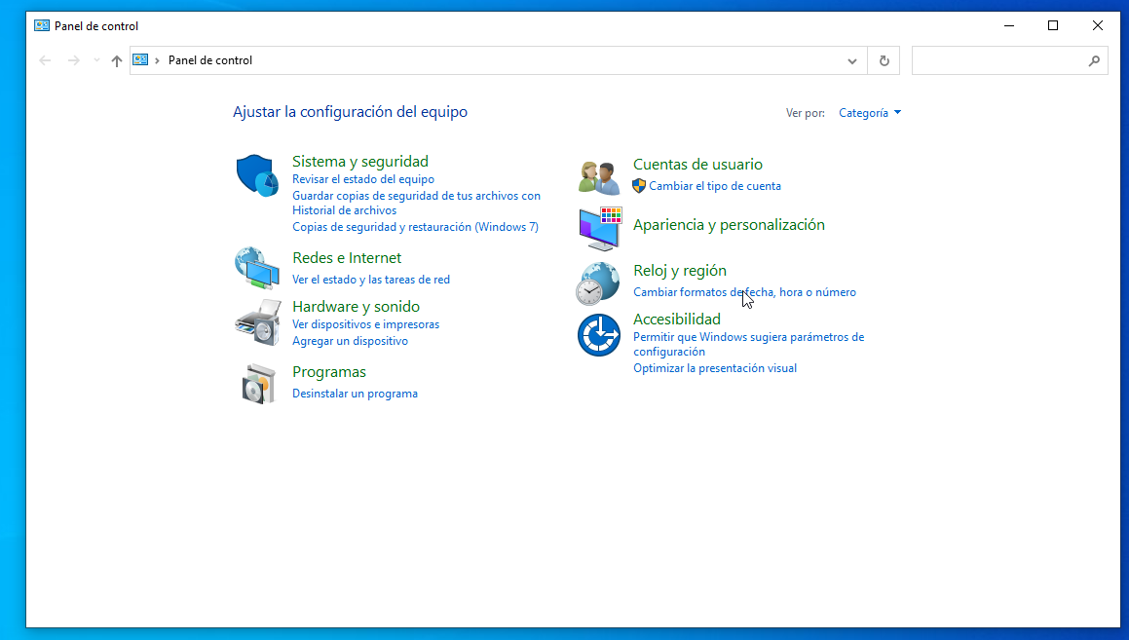Open Reloj y región category
The width and height of the screenshot is (1129, 640).
tap(680, 271)
